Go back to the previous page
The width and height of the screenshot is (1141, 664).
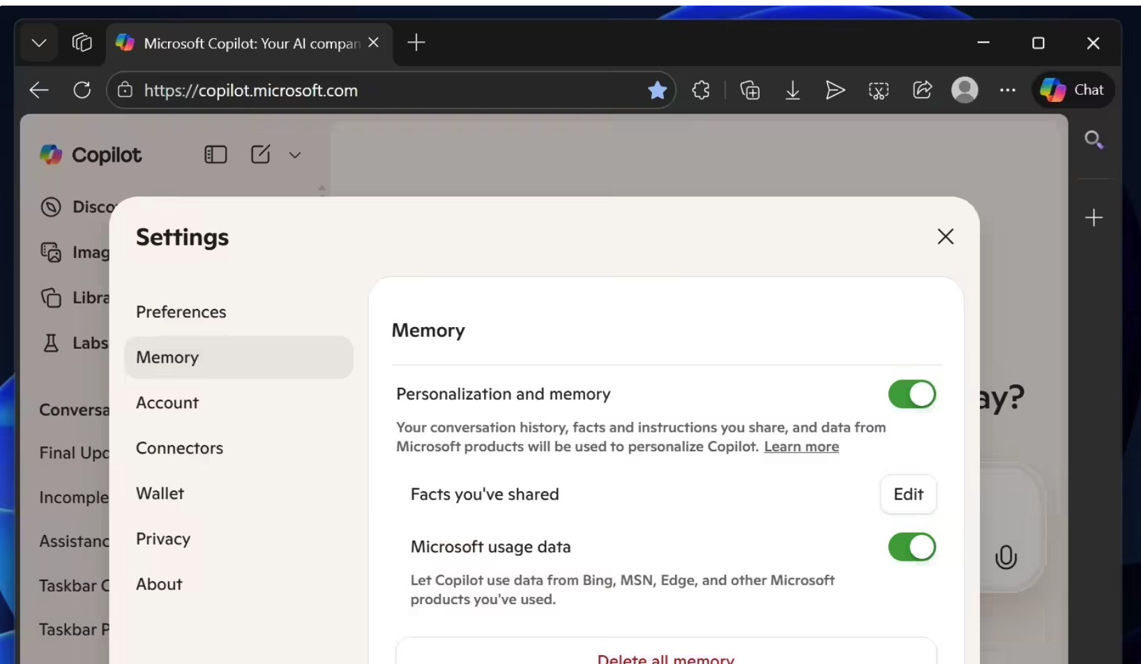coord(39,90)
